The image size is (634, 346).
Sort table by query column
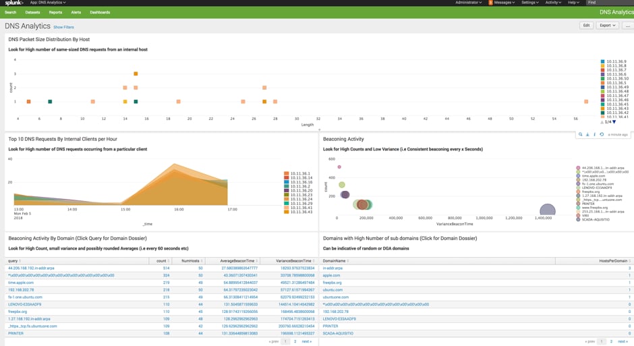pos(15,261)
